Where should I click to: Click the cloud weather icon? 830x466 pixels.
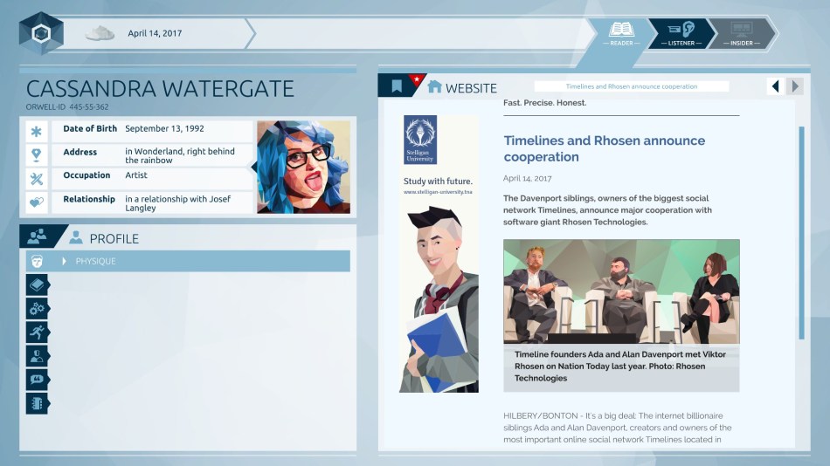[x=100, y=33]
